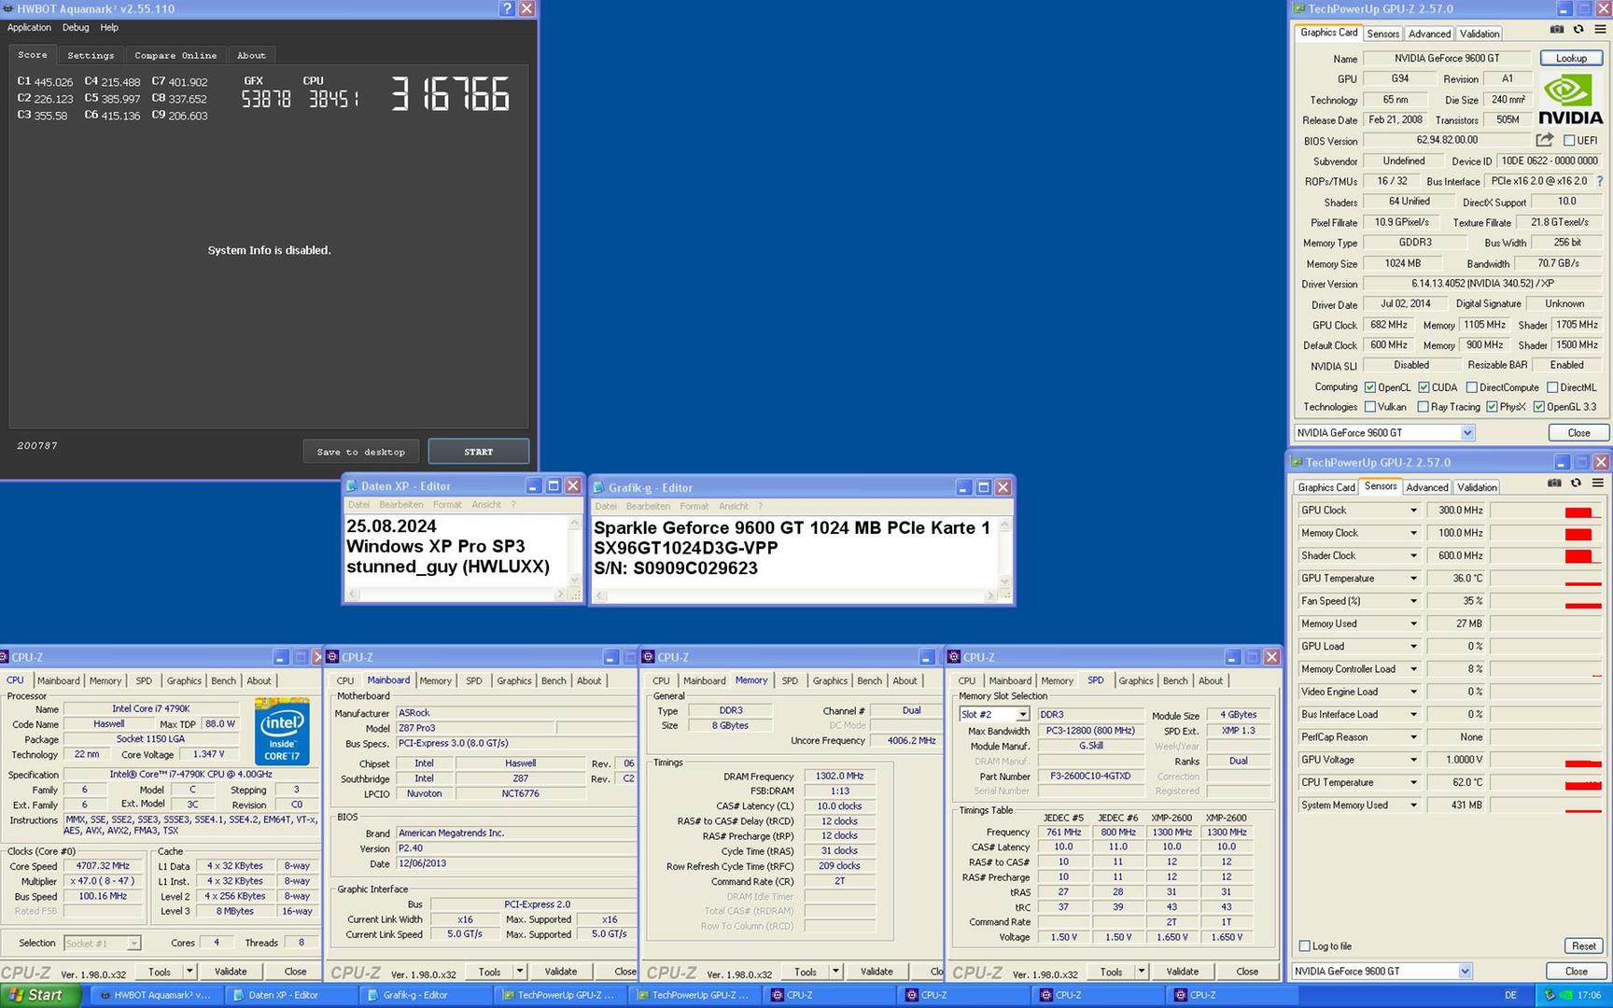Open GPU selector dropdown in GPU-Z Sensors window

coord(1465,972)
